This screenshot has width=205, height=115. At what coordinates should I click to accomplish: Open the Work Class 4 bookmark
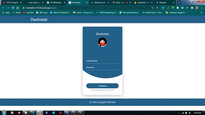153,12
